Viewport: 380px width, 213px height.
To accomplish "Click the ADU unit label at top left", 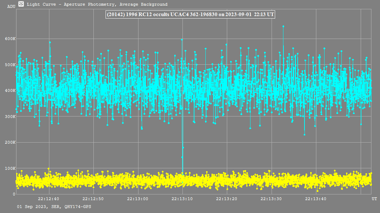I will tap(11, 6).
